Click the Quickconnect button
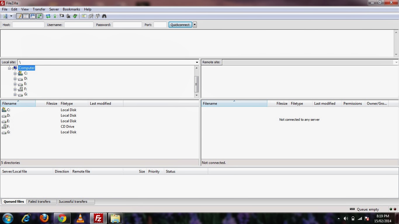This screenshot has width=399, height=224. click(x=180, y=25)
